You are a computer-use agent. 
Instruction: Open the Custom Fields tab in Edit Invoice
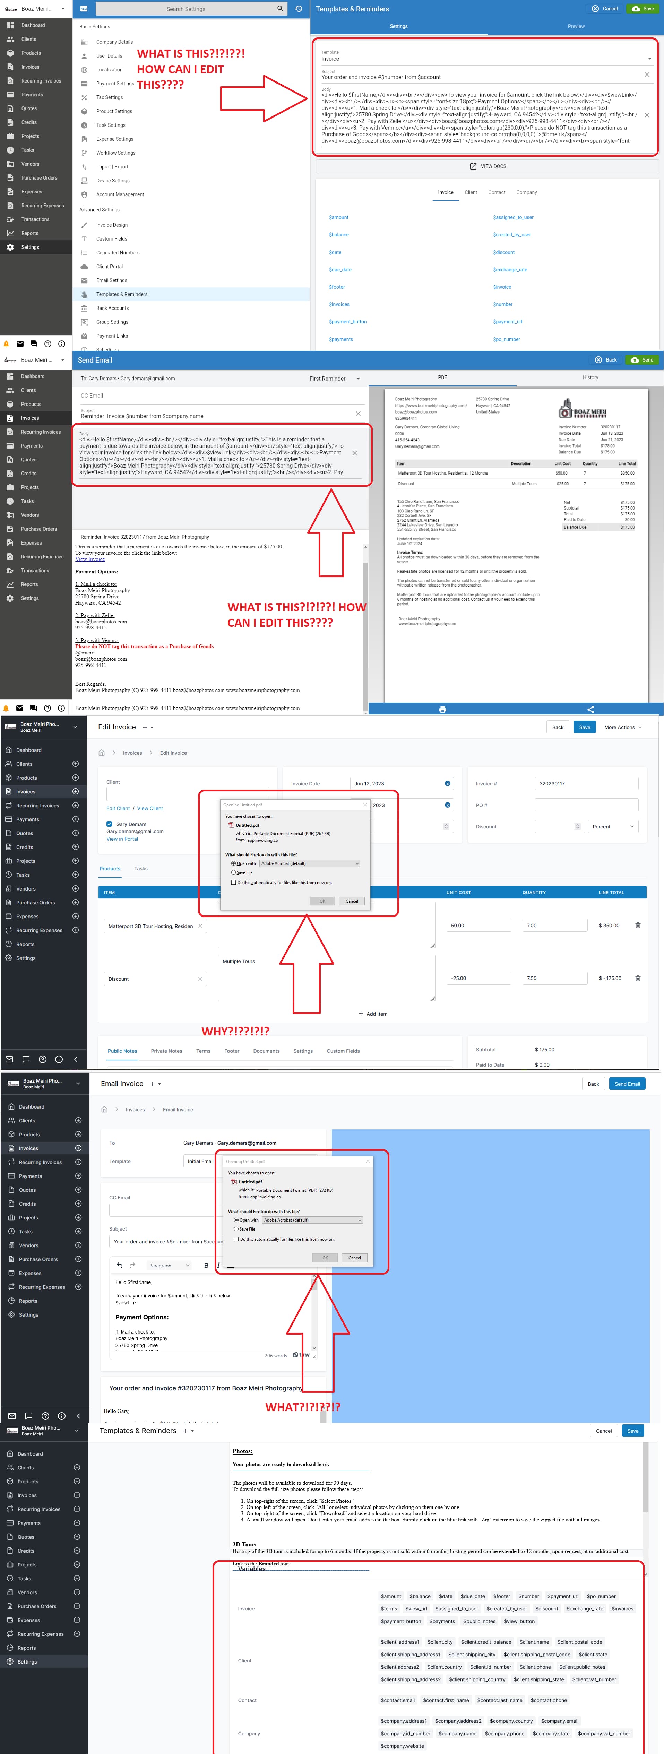point(343,1051)
